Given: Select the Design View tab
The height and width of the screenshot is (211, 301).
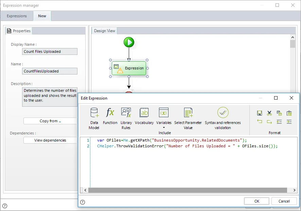Looking at the screenshot, I should 105,31.
